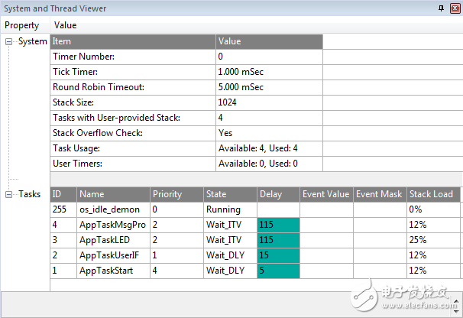Click the Delay column header
The image size is (463, 318).
(278, 194)
